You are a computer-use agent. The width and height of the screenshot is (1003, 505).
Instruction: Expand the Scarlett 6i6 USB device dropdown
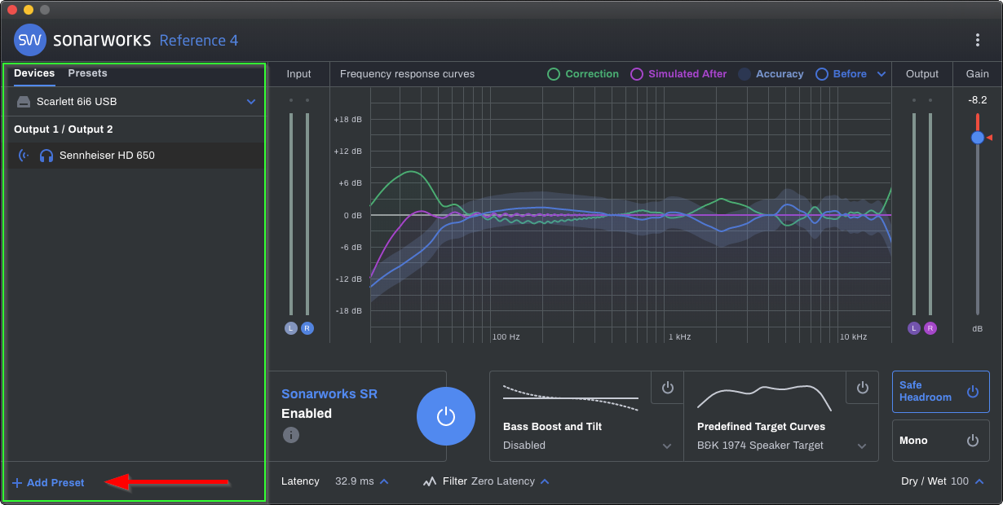[251, 102]
